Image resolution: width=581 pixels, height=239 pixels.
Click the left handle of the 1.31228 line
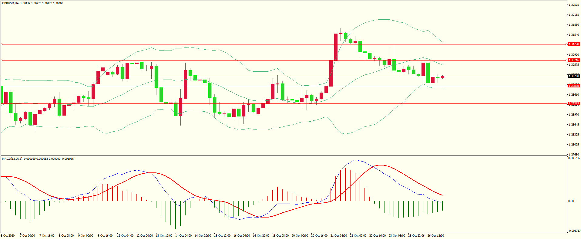click(x=2, y=44)
